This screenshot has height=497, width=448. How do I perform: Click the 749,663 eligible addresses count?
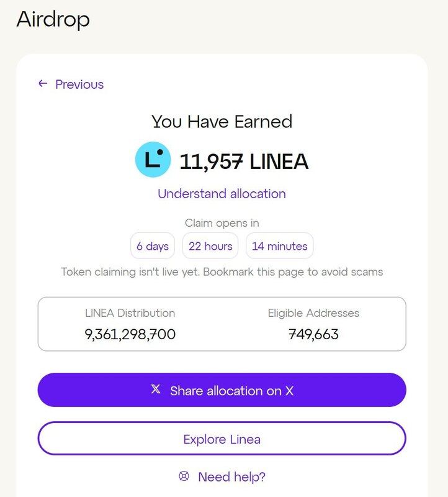point(313,334)
